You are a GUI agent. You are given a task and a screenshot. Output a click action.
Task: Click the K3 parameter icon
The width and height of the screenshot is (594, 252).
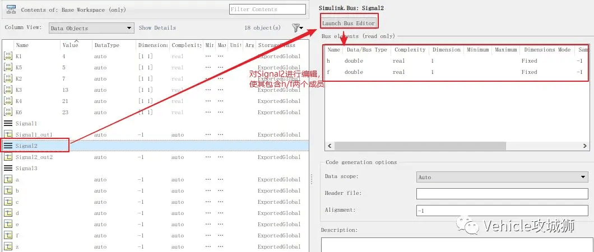[x=8, y=90]
